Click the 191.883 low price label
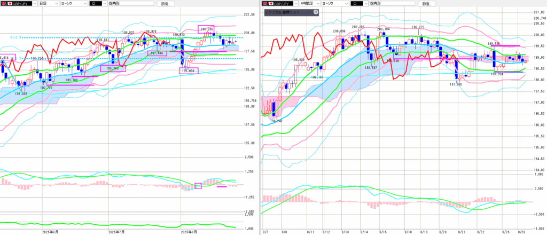The image size is (547, 235). coord(21,93)
